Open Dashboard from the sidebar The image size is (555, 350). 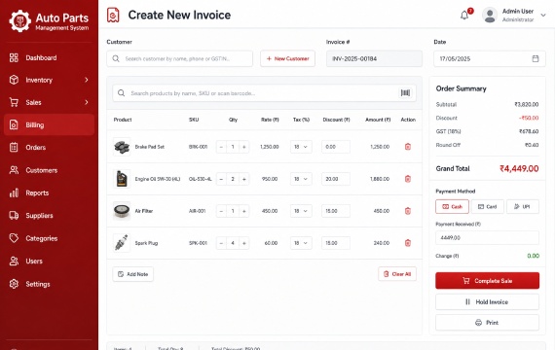[49, 57]
